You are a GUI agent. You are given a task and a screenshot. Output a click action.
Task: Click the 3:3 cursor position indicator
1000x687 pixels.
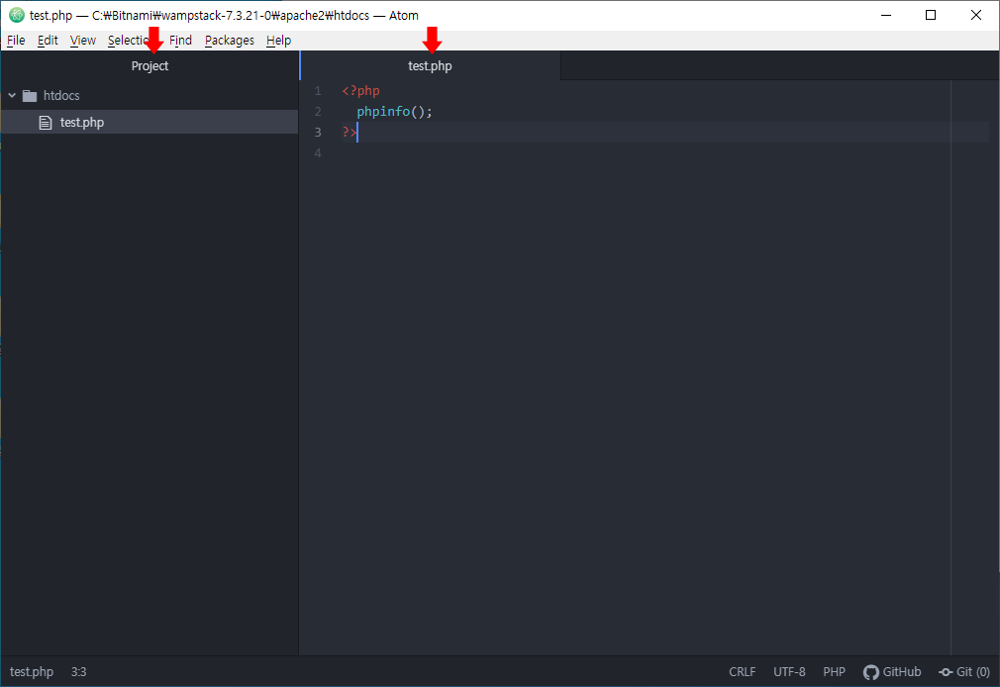point(78,672)
